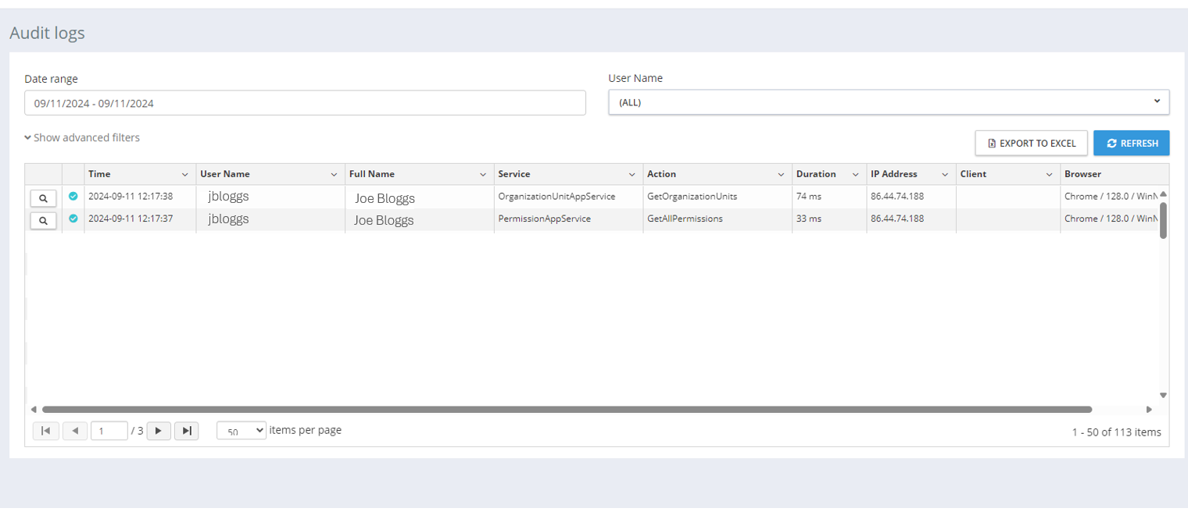Export audit logs to Excel
Screen dimensions: 1188x526
click(1031, 143)
